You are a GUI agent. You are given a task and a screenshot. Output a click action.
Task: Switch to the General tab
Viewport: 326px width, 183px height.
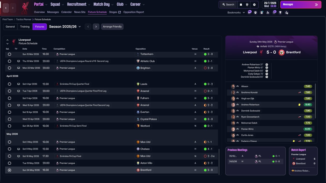tap(10, 27)
